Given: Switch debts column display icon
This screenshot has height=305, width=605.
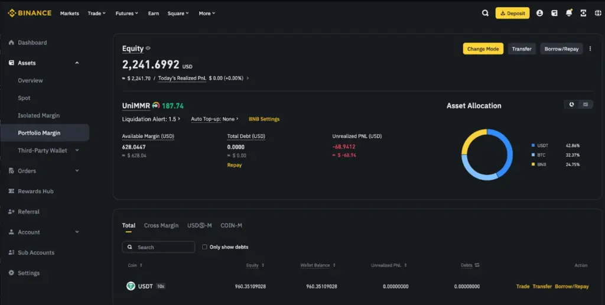Looking at the screenshot, I should [477, 265].
